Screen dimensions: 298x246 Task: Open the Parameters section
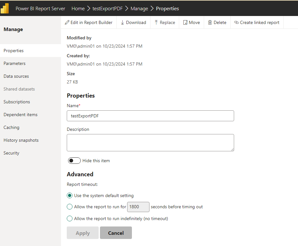pyautogui.click(x=30, y=63)
